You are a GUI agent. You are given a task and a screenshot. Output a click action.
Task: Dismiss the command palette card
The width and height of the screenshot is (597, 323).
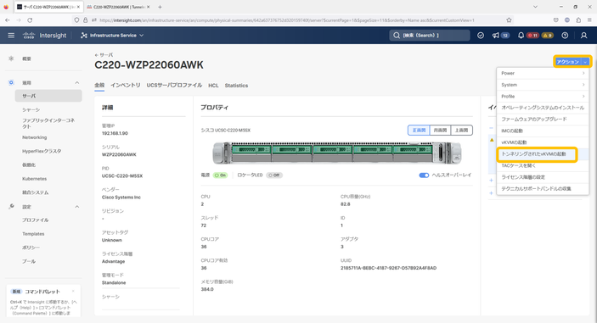tap(73, 292)
